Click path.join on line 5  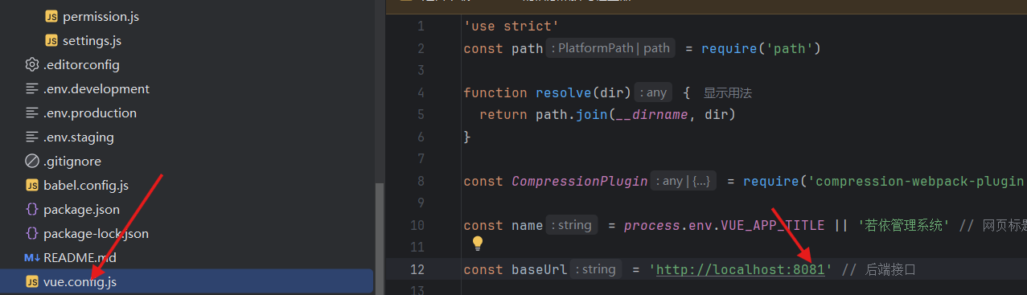[x=571, y=115]
